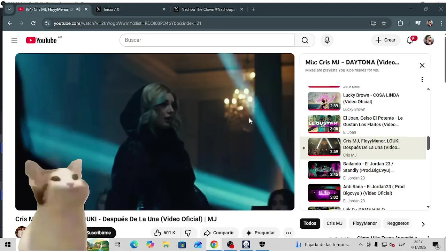Viewport: 446px width, 251px height.
Task: Switch to the Inicio / X tab
Action: tap(131, 9)
